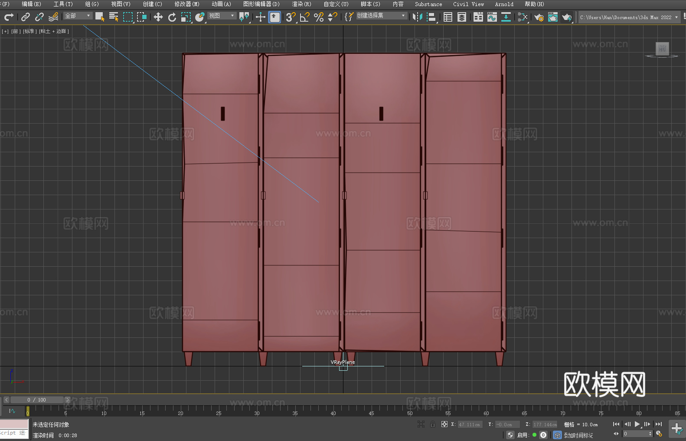Viewport: 686px width, 441px height.
Task: Show the Ribbon toggle icon
Action: click(478, 17)
